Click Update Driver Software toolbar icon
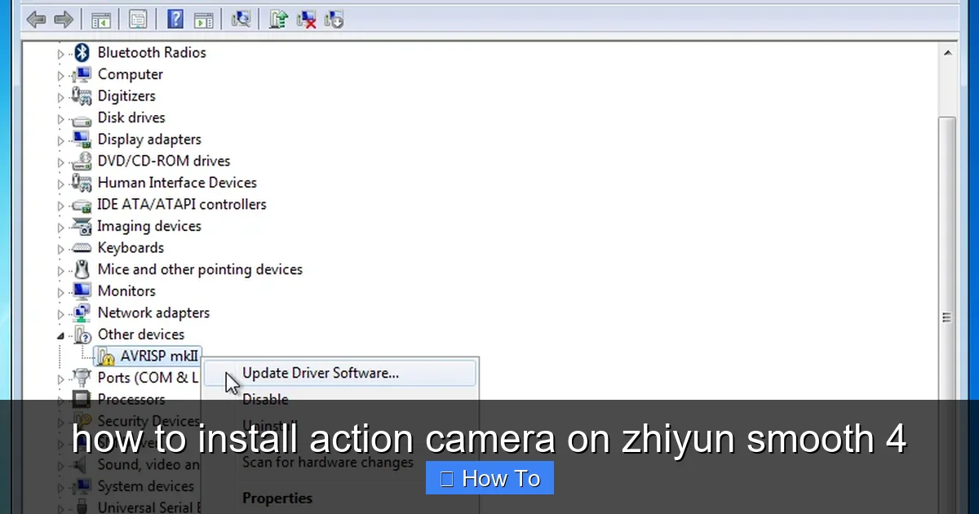 [278, 19]
